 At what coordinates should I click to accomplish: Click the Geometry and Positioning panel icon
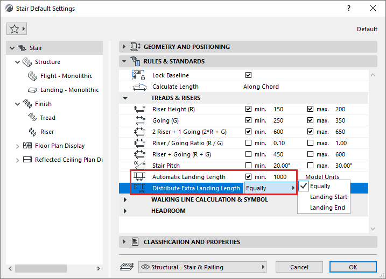tap(136, 47)
